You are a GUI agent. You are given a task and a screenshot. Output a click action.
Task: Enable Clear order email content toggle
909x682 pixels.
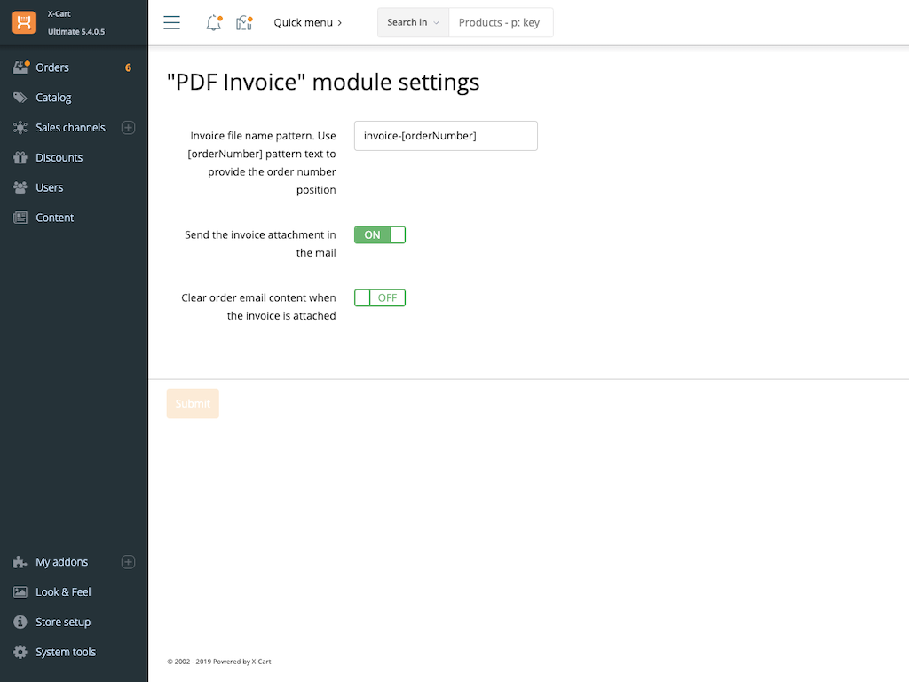click(380, 298)
